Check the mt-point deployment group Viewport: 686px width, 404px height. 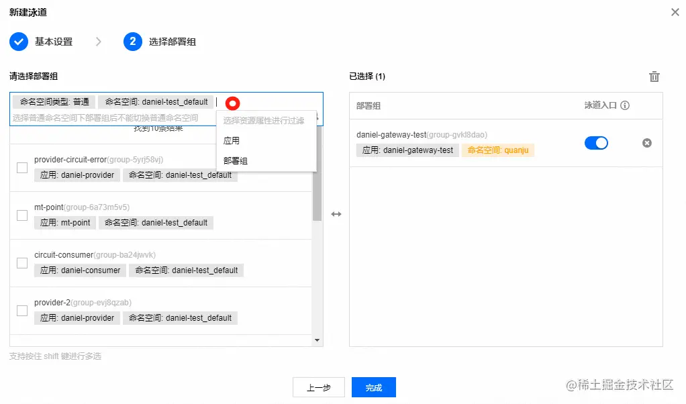pyautogui.click(x=22, y=215)
